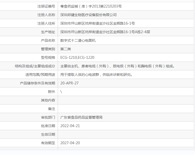This screenshot has width=195, height=155.
Task: Select storage value 20-APR-27
Action: pyautogui.click(x=70, y=83)
